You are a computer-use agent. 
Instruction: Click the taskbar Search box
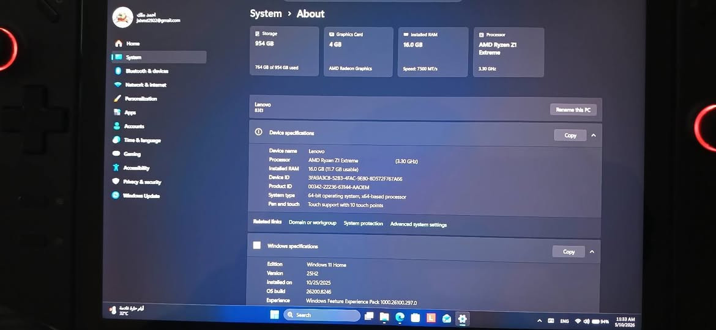[x=321, y=315]
